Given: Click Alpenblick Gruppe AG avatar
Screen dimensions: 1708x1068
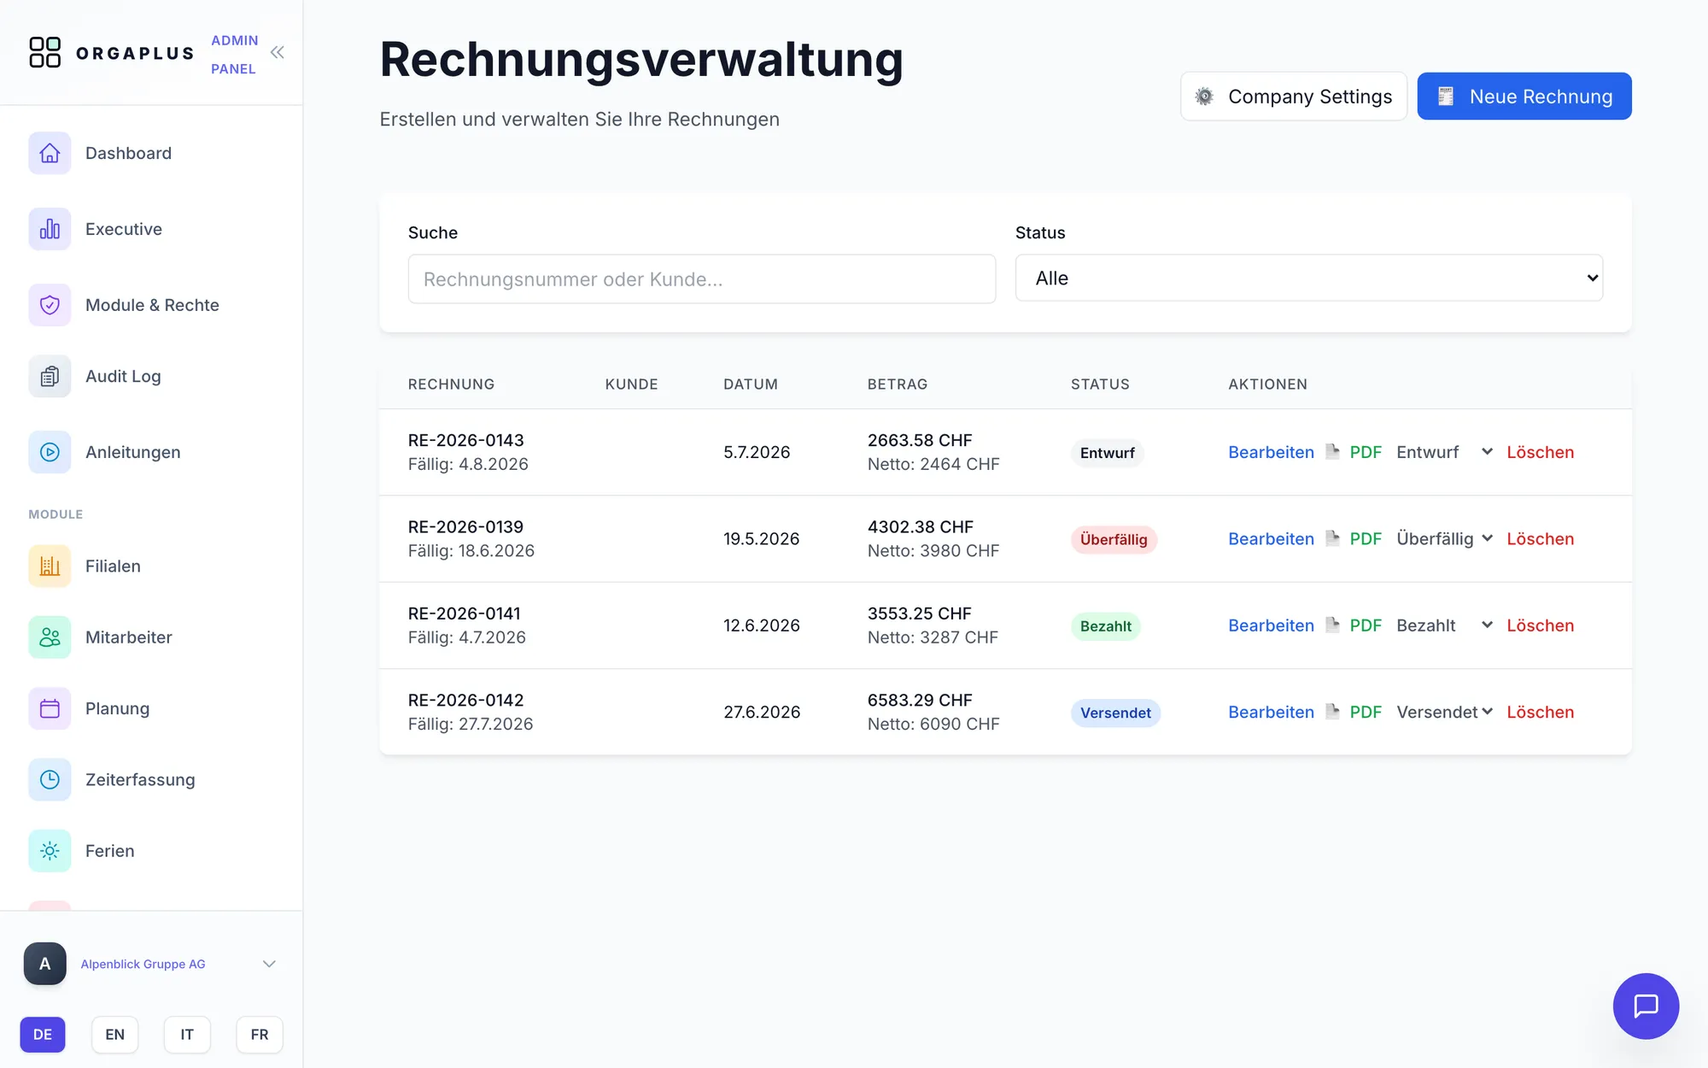Looking at the screenshot, I should click(x=45, y=964).
